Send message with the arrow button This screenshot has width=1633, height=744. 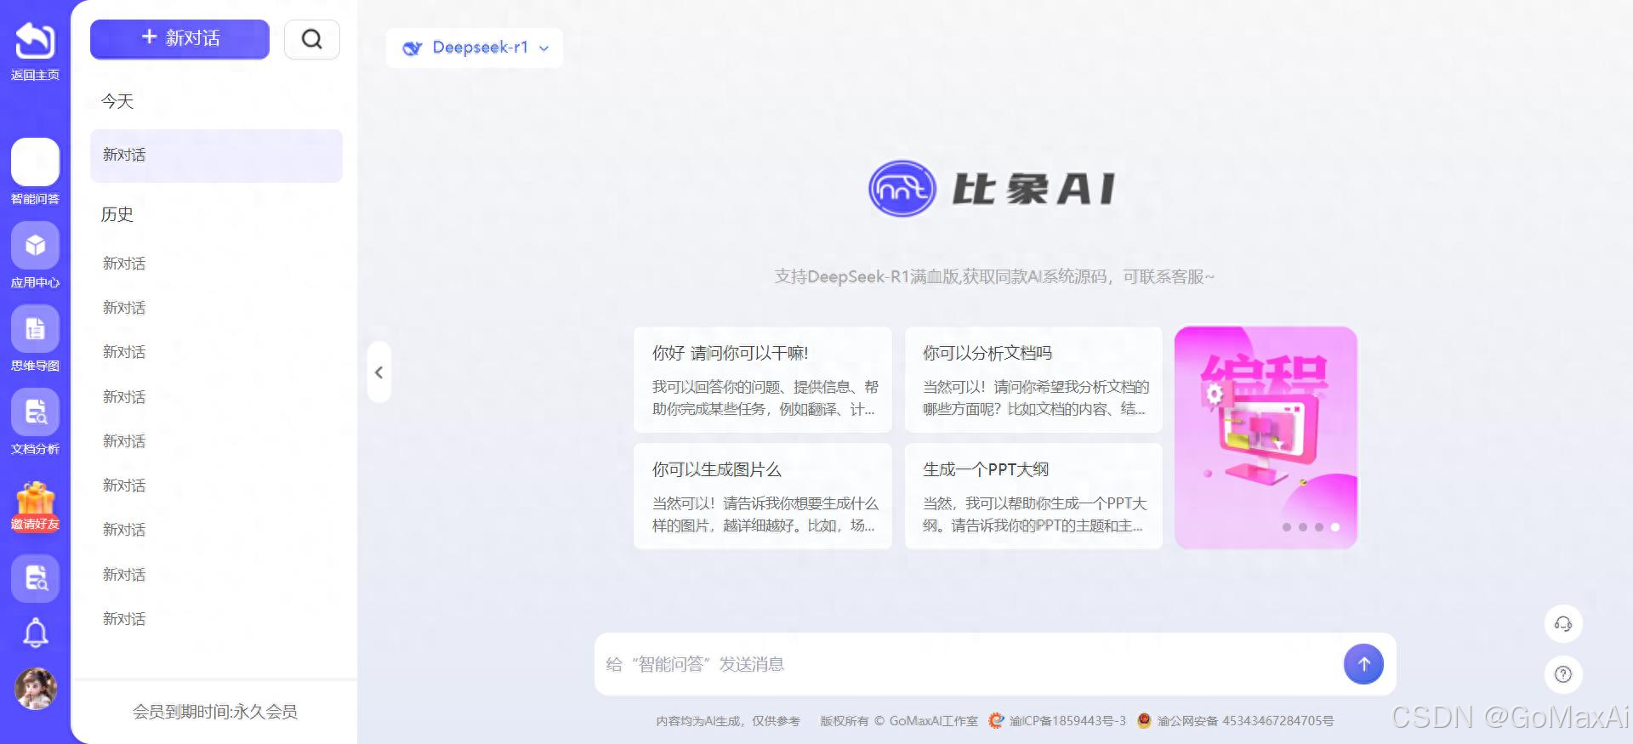1363,664
